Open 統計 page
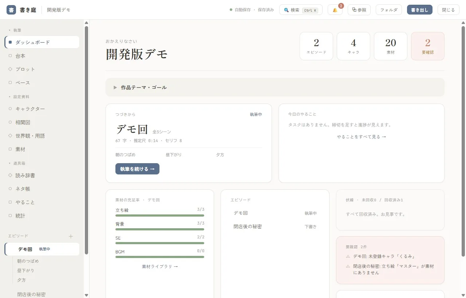The height and width of the screenshot is (298, 466). [42, 216]
